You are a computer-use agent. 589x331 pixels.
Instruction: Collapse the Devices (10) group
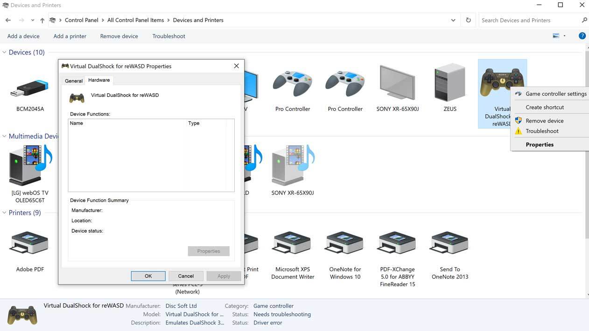pos(4,52)
